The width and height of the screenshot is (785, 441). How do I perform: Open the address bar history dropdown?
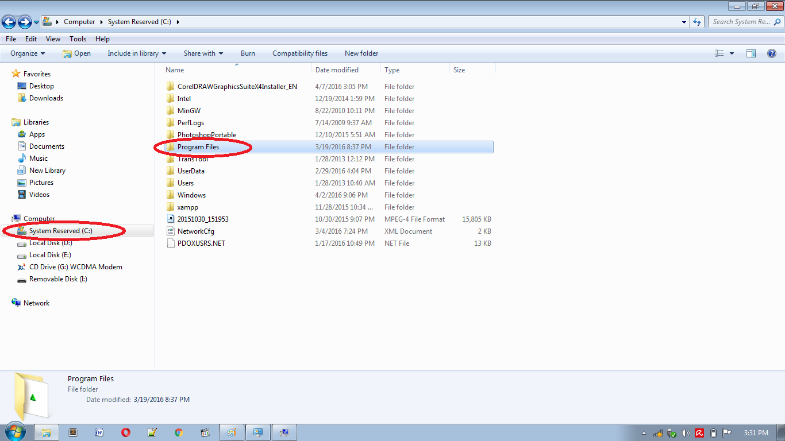684,22
